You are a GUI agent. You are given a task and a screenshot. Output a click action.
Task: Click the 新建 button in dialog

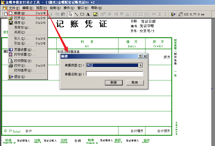pyautogui.click(x=113, y=83)
